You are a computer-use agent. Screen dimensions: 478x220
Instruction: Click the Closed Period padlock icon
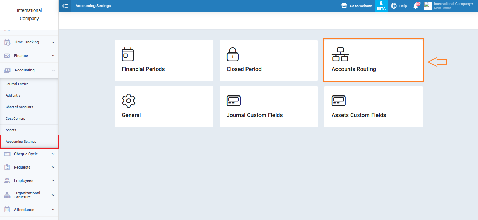point(233,55)
